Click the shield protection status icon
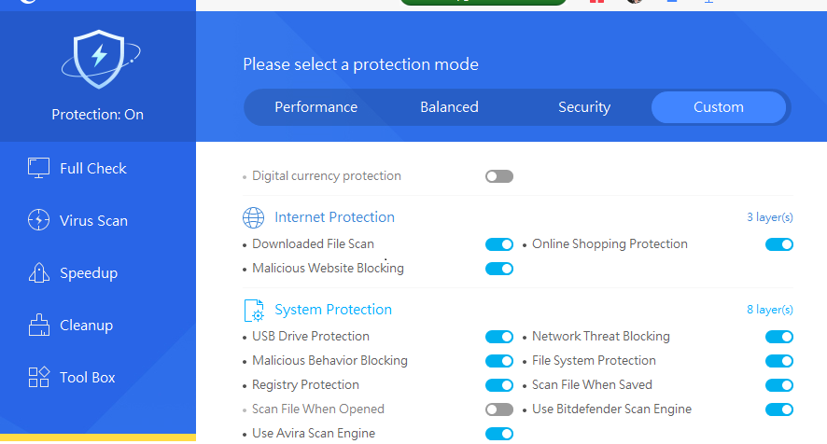 (98, 59)
